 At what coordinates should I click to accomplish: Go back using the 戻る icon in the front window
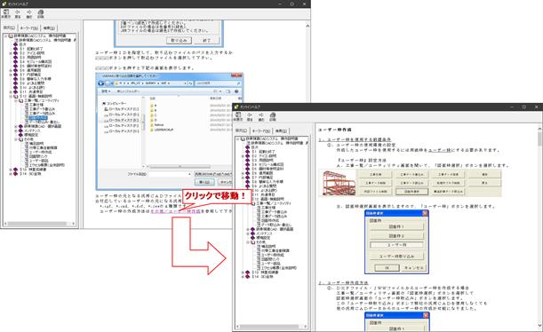point(250,116)
